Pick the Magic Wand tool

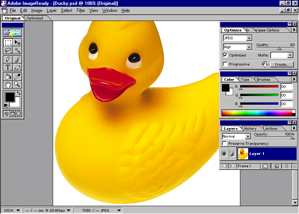[x=17, y=50]
